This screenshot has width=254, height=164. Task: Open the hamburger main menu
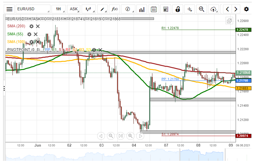9,9
